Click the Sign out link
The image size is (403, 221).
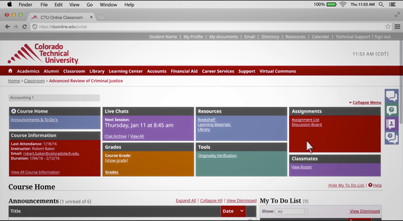point(382,36)
